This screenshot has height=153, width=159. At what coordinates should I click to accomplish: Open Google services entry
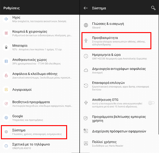(40, 118)
